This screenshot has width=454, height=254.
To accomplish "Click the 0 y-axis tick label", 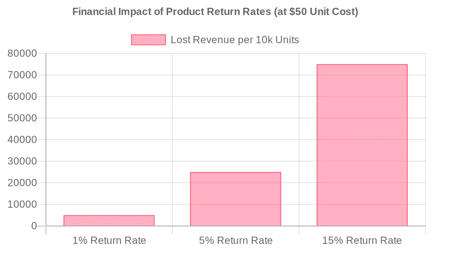I will pyautogui.click(x=34, y=226).
